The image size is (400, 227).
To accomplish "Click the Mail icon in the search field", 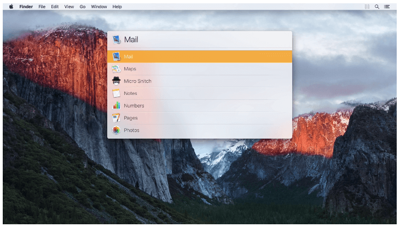I will pyautogui.click(x=117, y=39).
